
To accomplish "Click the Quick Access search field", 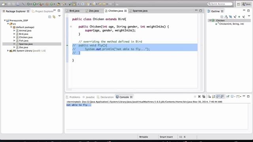I will coord(220,4).
